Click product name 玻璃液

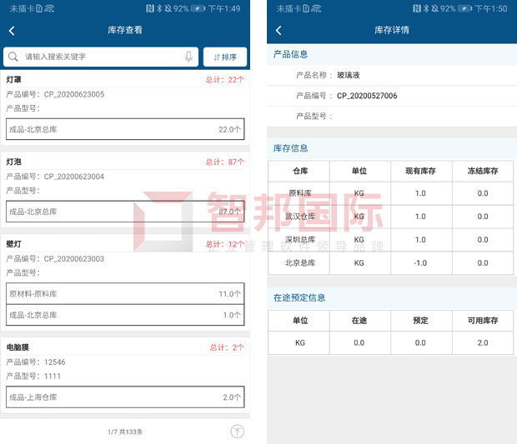pyautogui.click(x=349, y=76)
